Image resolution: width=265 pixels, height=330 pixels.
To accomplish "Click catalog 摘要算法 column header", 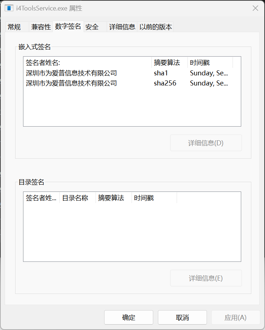I will pyautogui.click(x=114, y=198).
